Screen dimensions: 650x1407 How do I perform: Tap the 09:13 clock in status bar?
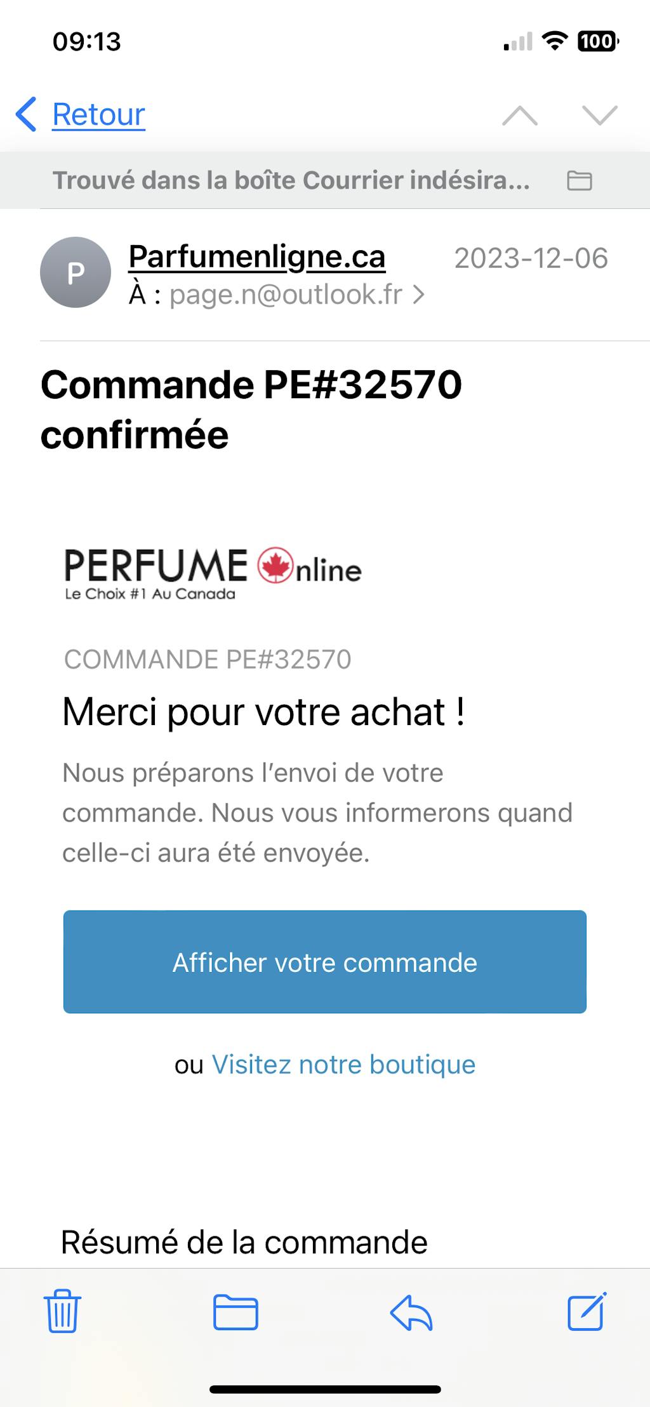click(x=87, y=42)
